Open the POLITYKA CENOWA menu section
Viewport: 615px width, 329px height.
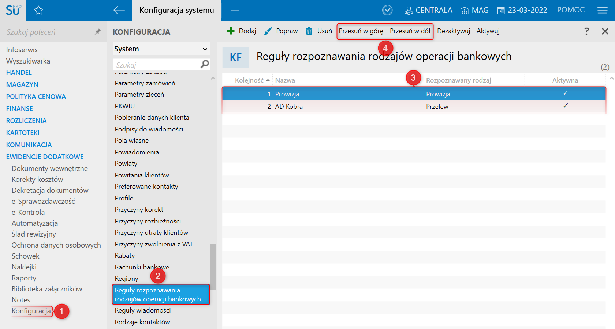[x=36, y=97]
